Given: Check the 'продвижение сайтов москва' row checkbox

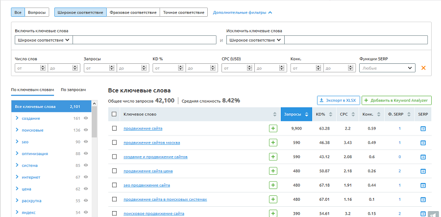Looking at the screenshot, I should click(x=114, y=142).
